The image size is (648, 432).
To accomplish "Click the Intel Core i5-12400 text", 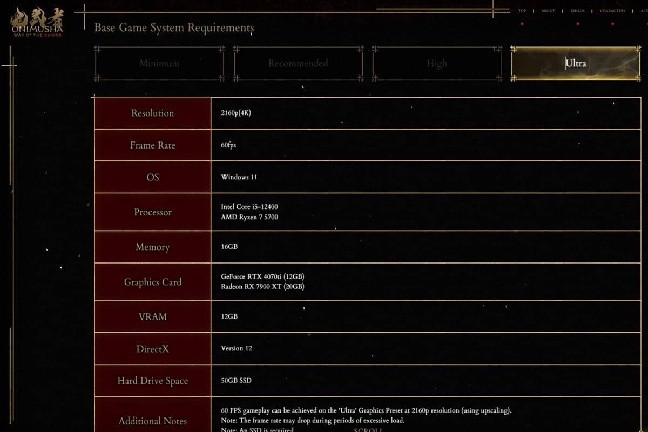I will pos(249,207).
